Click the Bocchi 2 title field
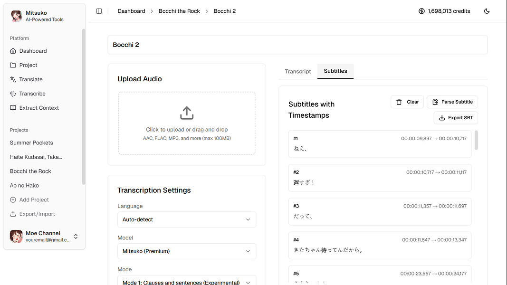The image size is (507, 285). pyautogui.click(x=297, y=45)
